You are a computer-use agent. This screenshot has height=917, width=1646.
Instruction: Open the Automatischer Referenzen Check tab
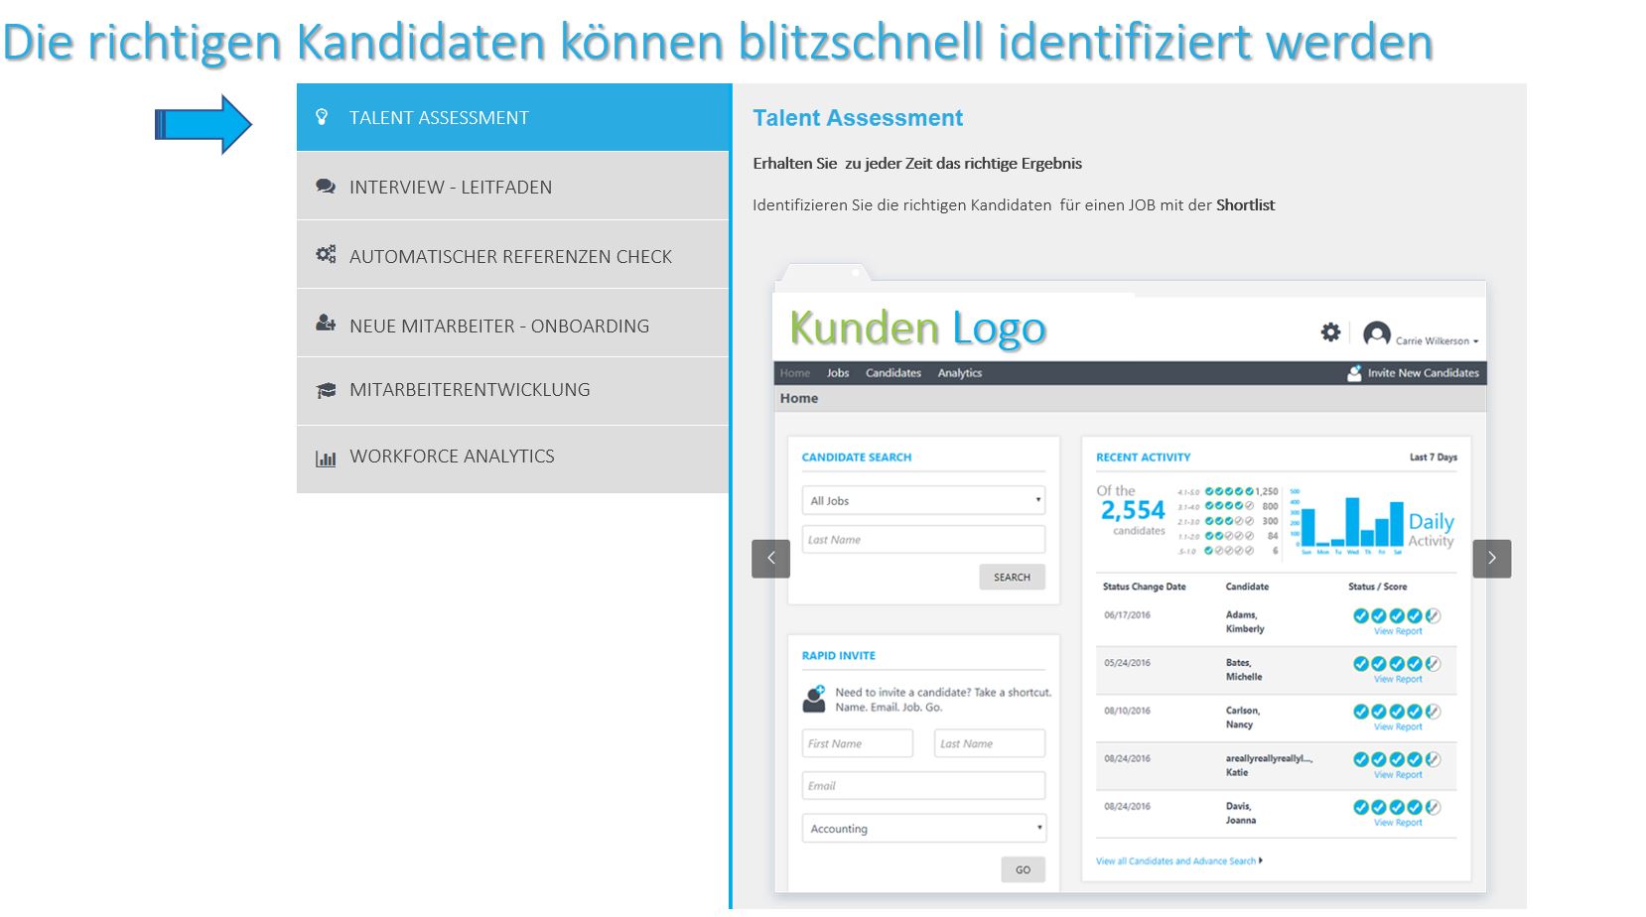pos(513,255)
